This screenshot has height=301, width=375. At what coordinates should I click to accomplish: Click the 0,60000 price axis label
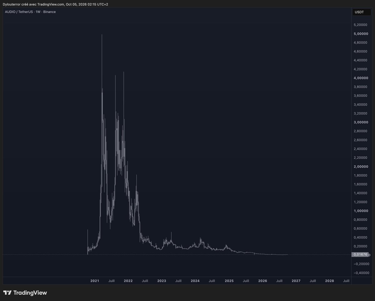361,228
